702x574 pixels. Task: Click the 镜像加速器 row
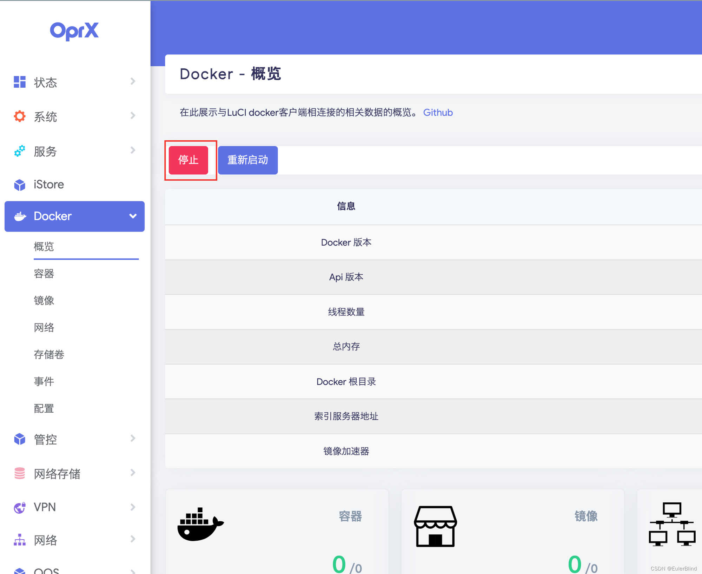pos(433,451)
